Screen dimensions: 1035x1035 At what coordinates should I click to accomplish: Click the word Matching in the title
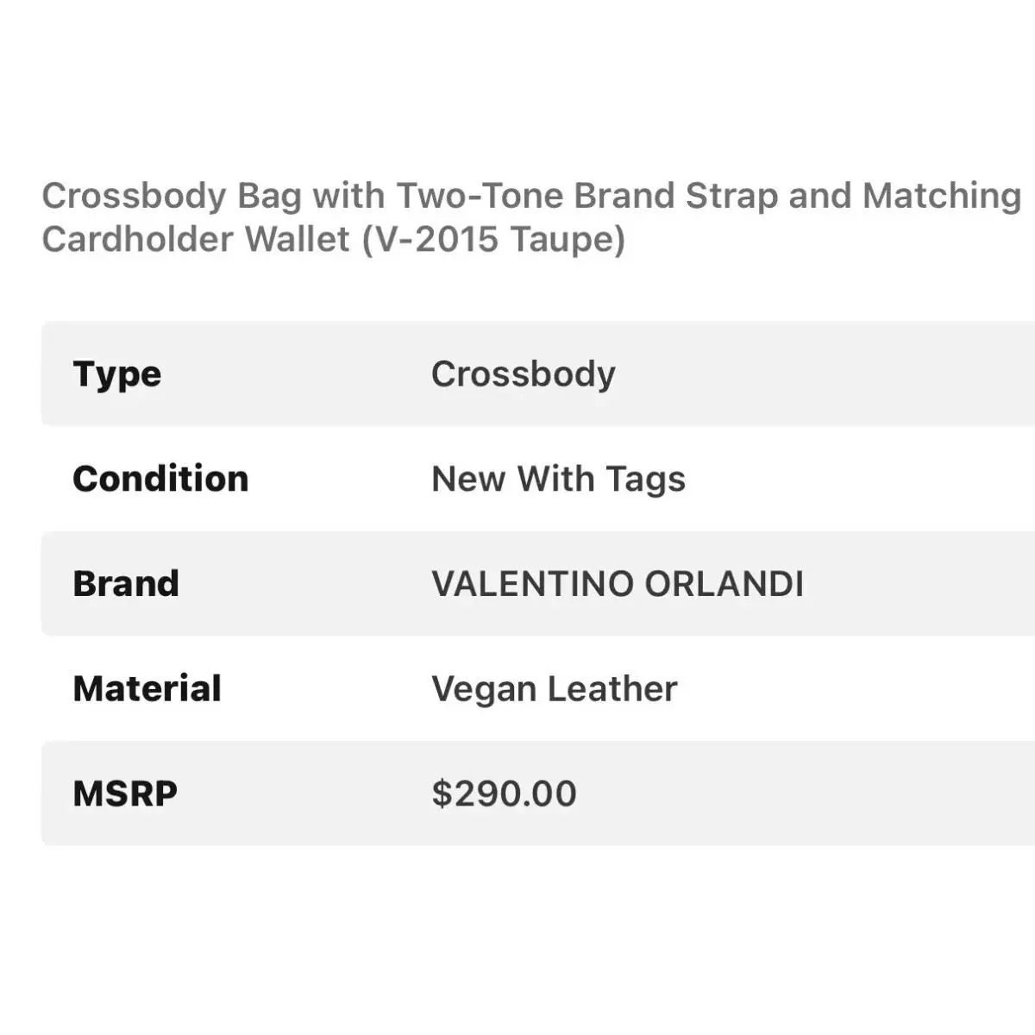point(942,198)
